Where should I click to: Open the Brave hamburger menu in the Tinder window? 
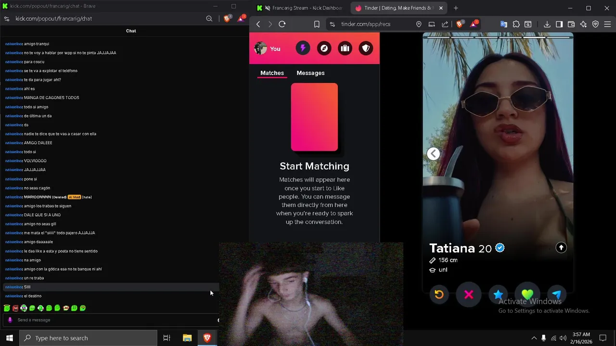tap(607, 24)
